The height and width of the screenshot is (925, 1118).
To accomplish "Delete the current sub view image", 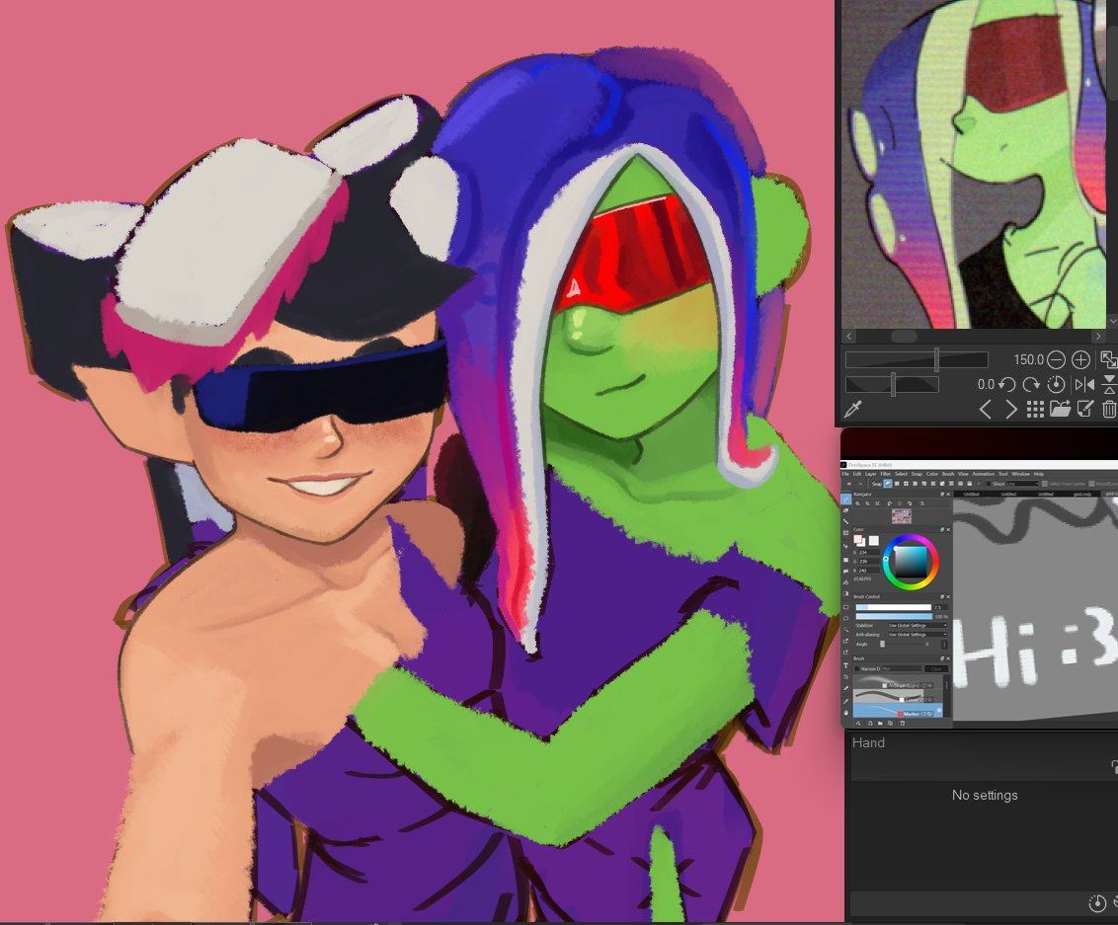I will (1109, 409).
